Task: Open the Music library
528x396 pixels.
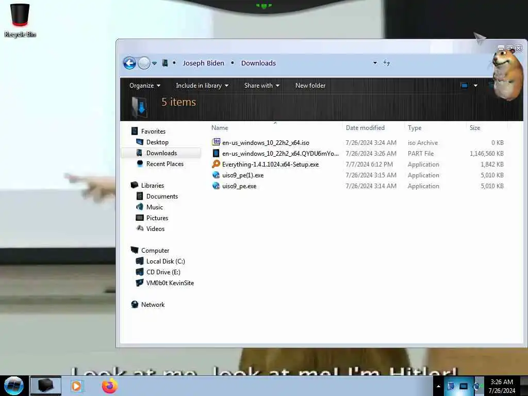Action: tap(155, 207)
